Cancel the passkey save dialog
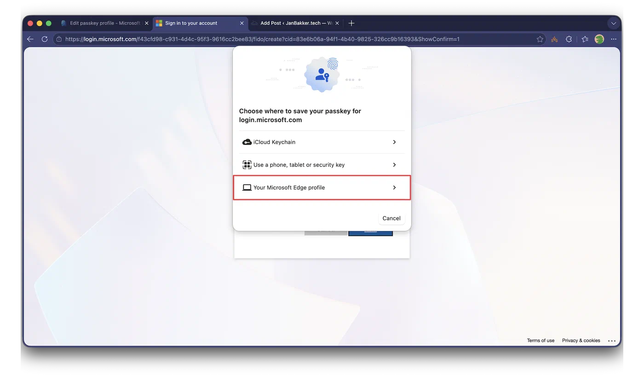644x377 pixels. (x=391, y=218)
